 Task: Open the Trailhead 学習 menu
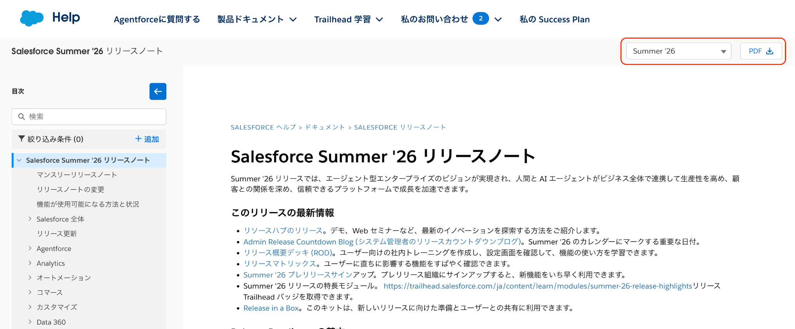click(349, 19)
